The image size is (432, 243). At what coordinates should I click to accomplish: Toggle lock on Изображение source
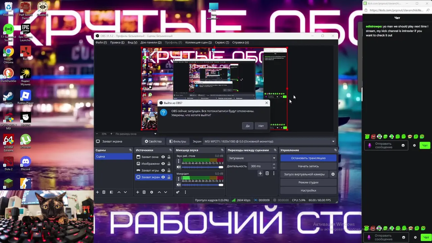tap(169, 163)
